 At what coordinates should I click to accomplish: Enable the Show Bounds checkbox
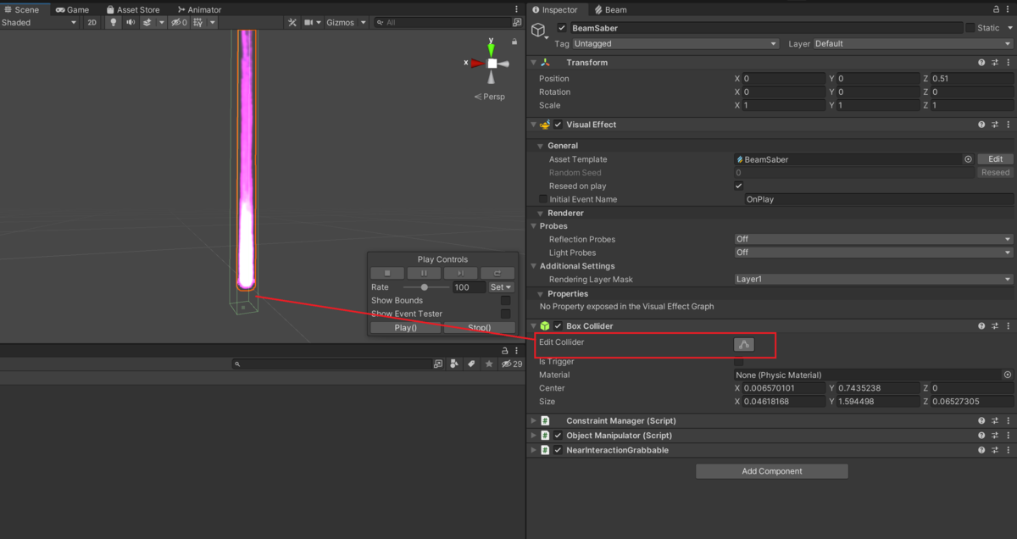coord(506,301)
